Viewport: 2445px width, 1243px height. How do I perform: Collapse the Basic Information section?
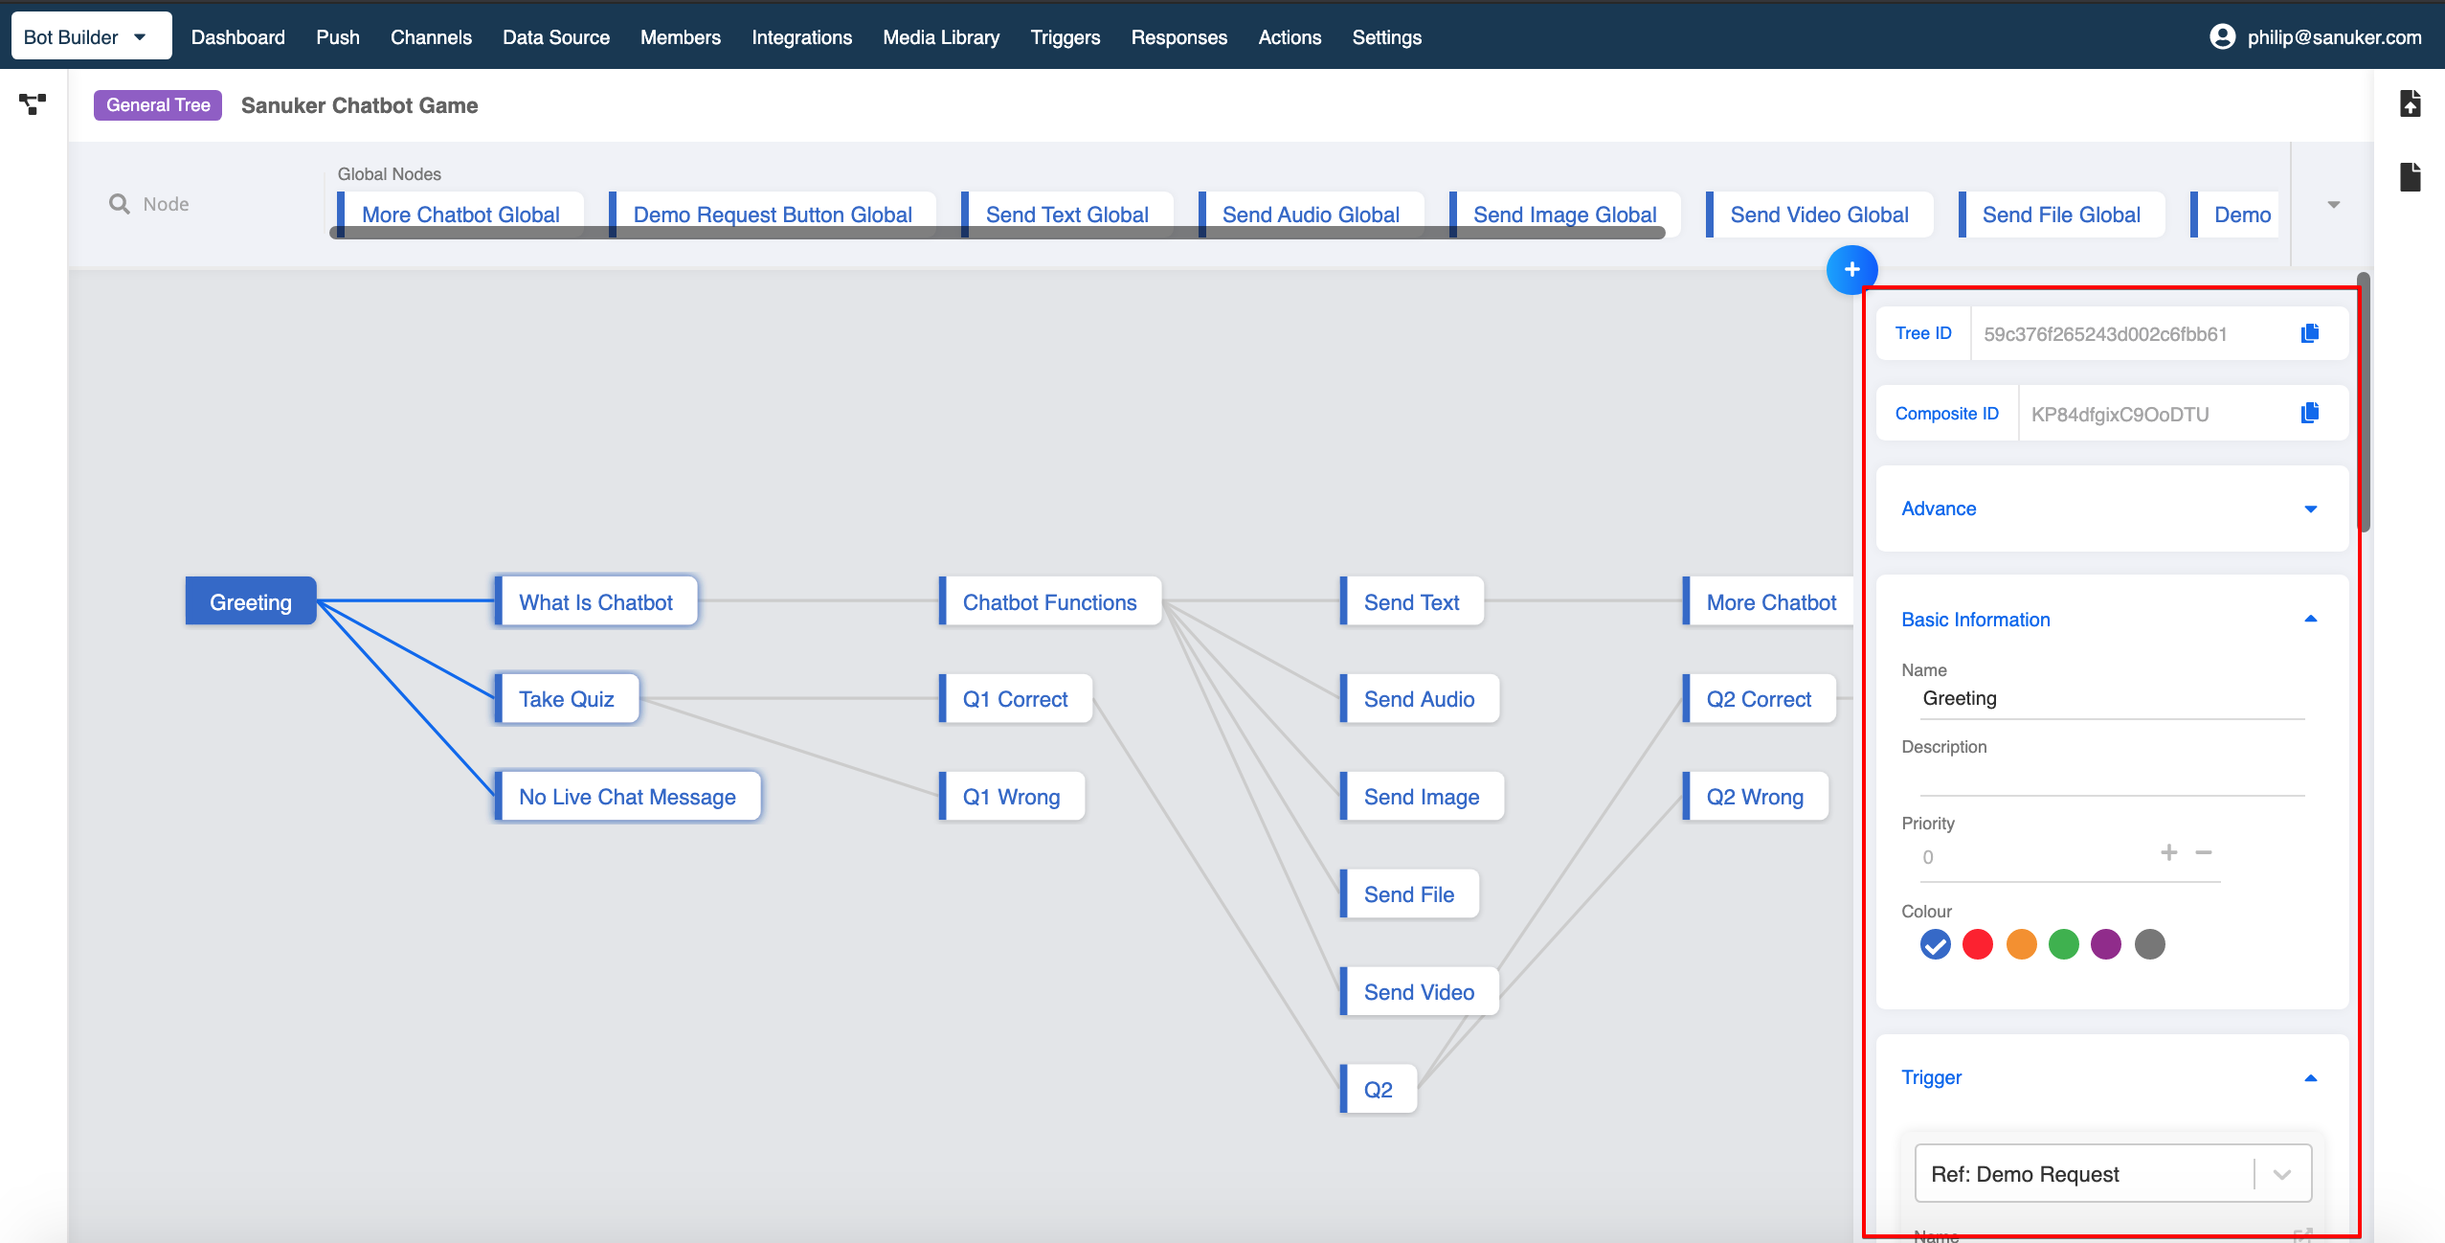2310,619
